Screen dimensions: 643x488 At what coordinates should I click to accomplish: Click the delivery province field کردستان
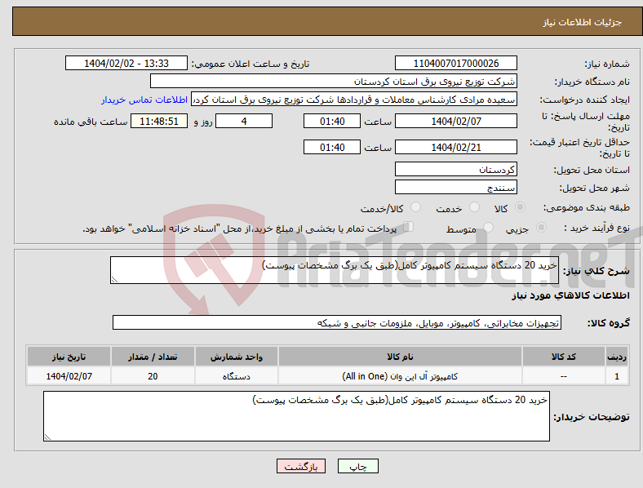pos(455,170)
